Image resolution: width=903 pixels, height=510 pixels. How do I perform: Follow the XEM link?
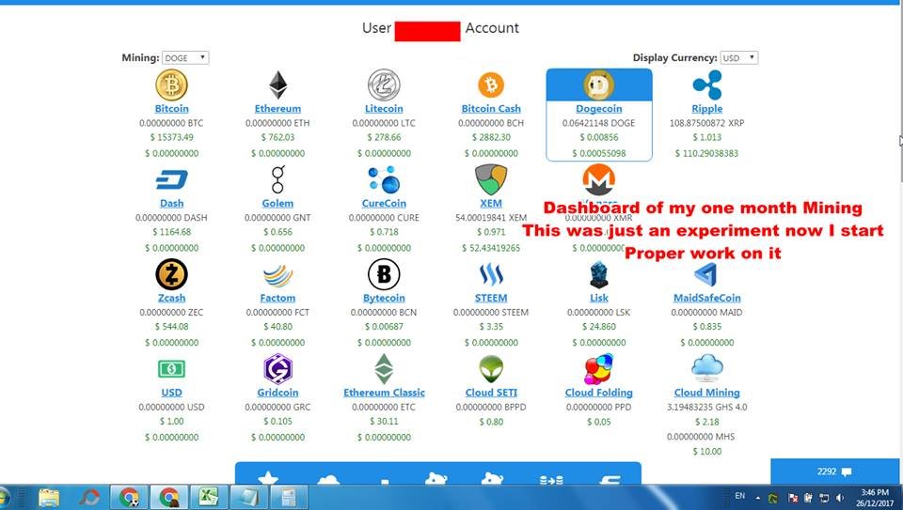point(491,204)
